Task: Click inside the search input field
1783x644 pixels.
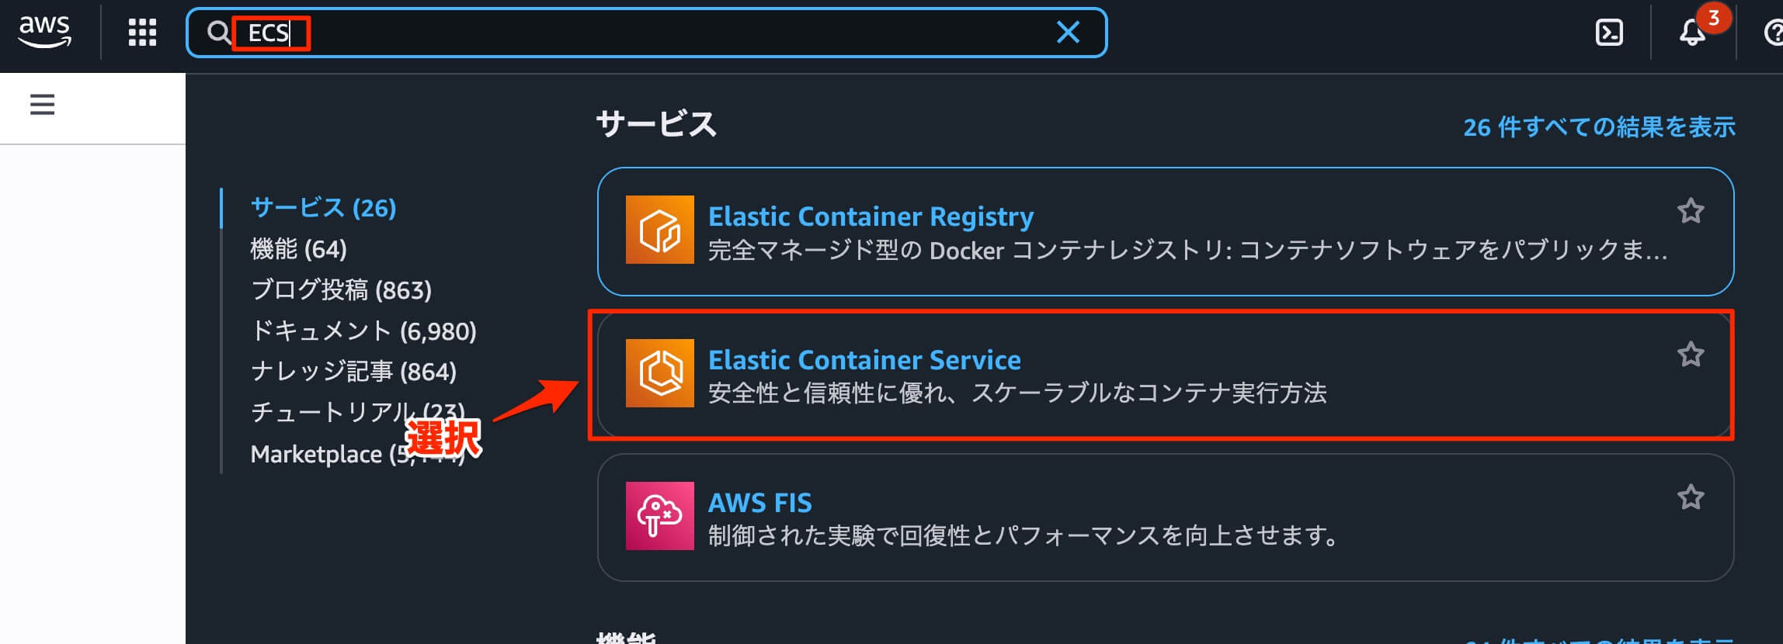Action: [x=544, y=33]
